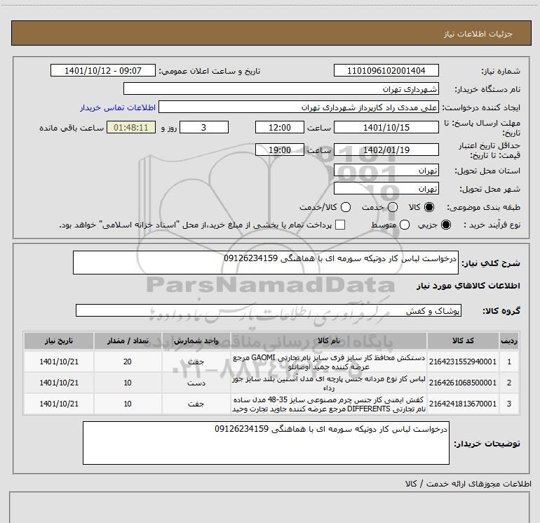Screen dimensions: 540x523
Task: Click the delivery city field تهران
Action: tap(386, 188)
